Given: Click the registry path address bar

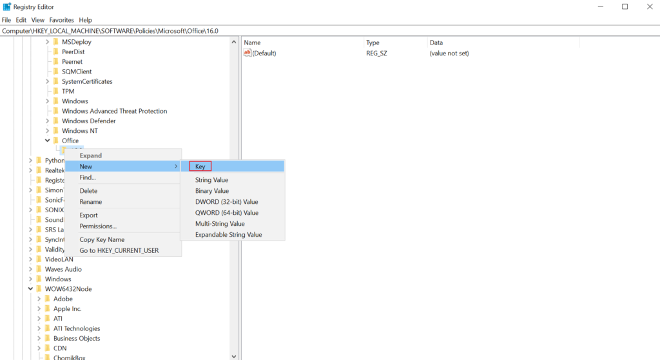Looking at the screenshot, I should [x=330, y=31].
